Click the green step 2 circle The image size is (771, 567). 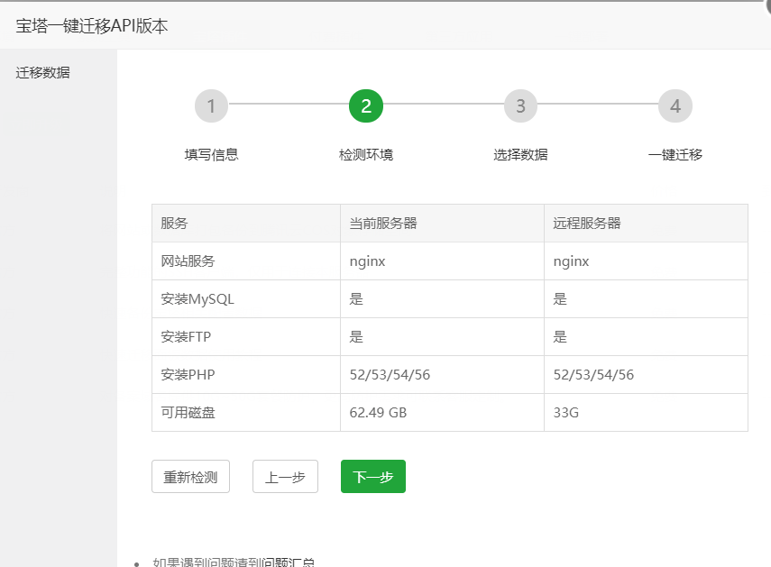pyautogui.click(x=365, y=105)
